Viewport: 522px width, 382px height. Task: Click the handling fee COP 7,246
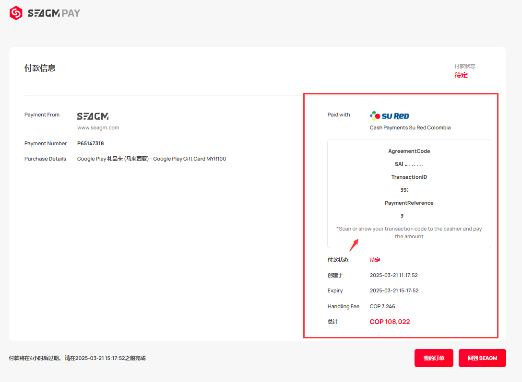pyautogui.click(x=382, y=306)
